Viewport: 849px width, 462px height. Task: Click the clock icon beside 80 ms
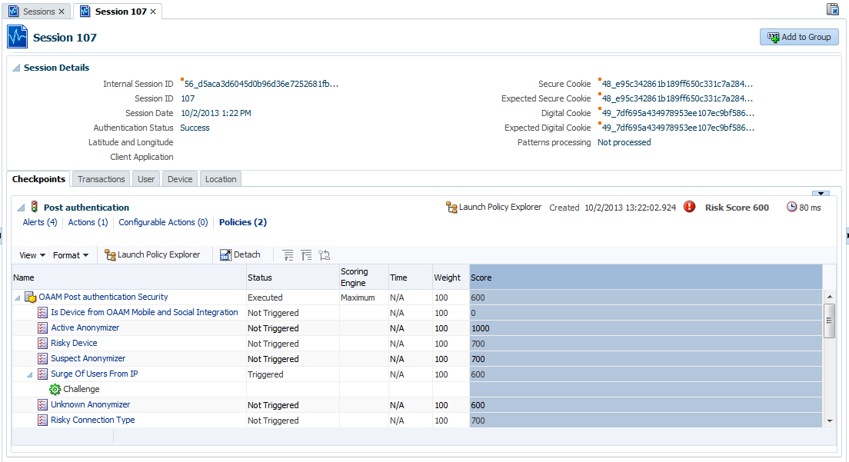pos(791,207)
